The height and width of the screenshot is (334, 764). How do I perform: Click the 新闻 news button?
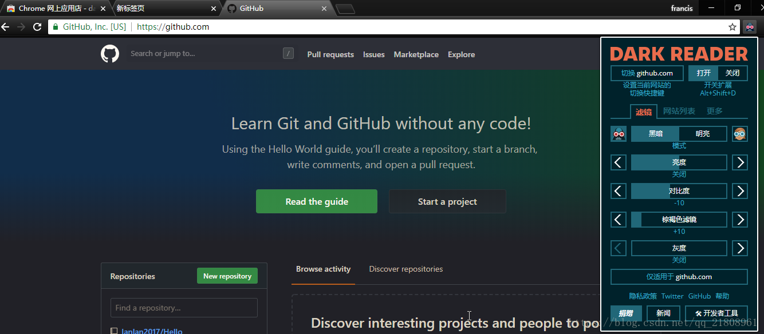[x=663, y=313]
